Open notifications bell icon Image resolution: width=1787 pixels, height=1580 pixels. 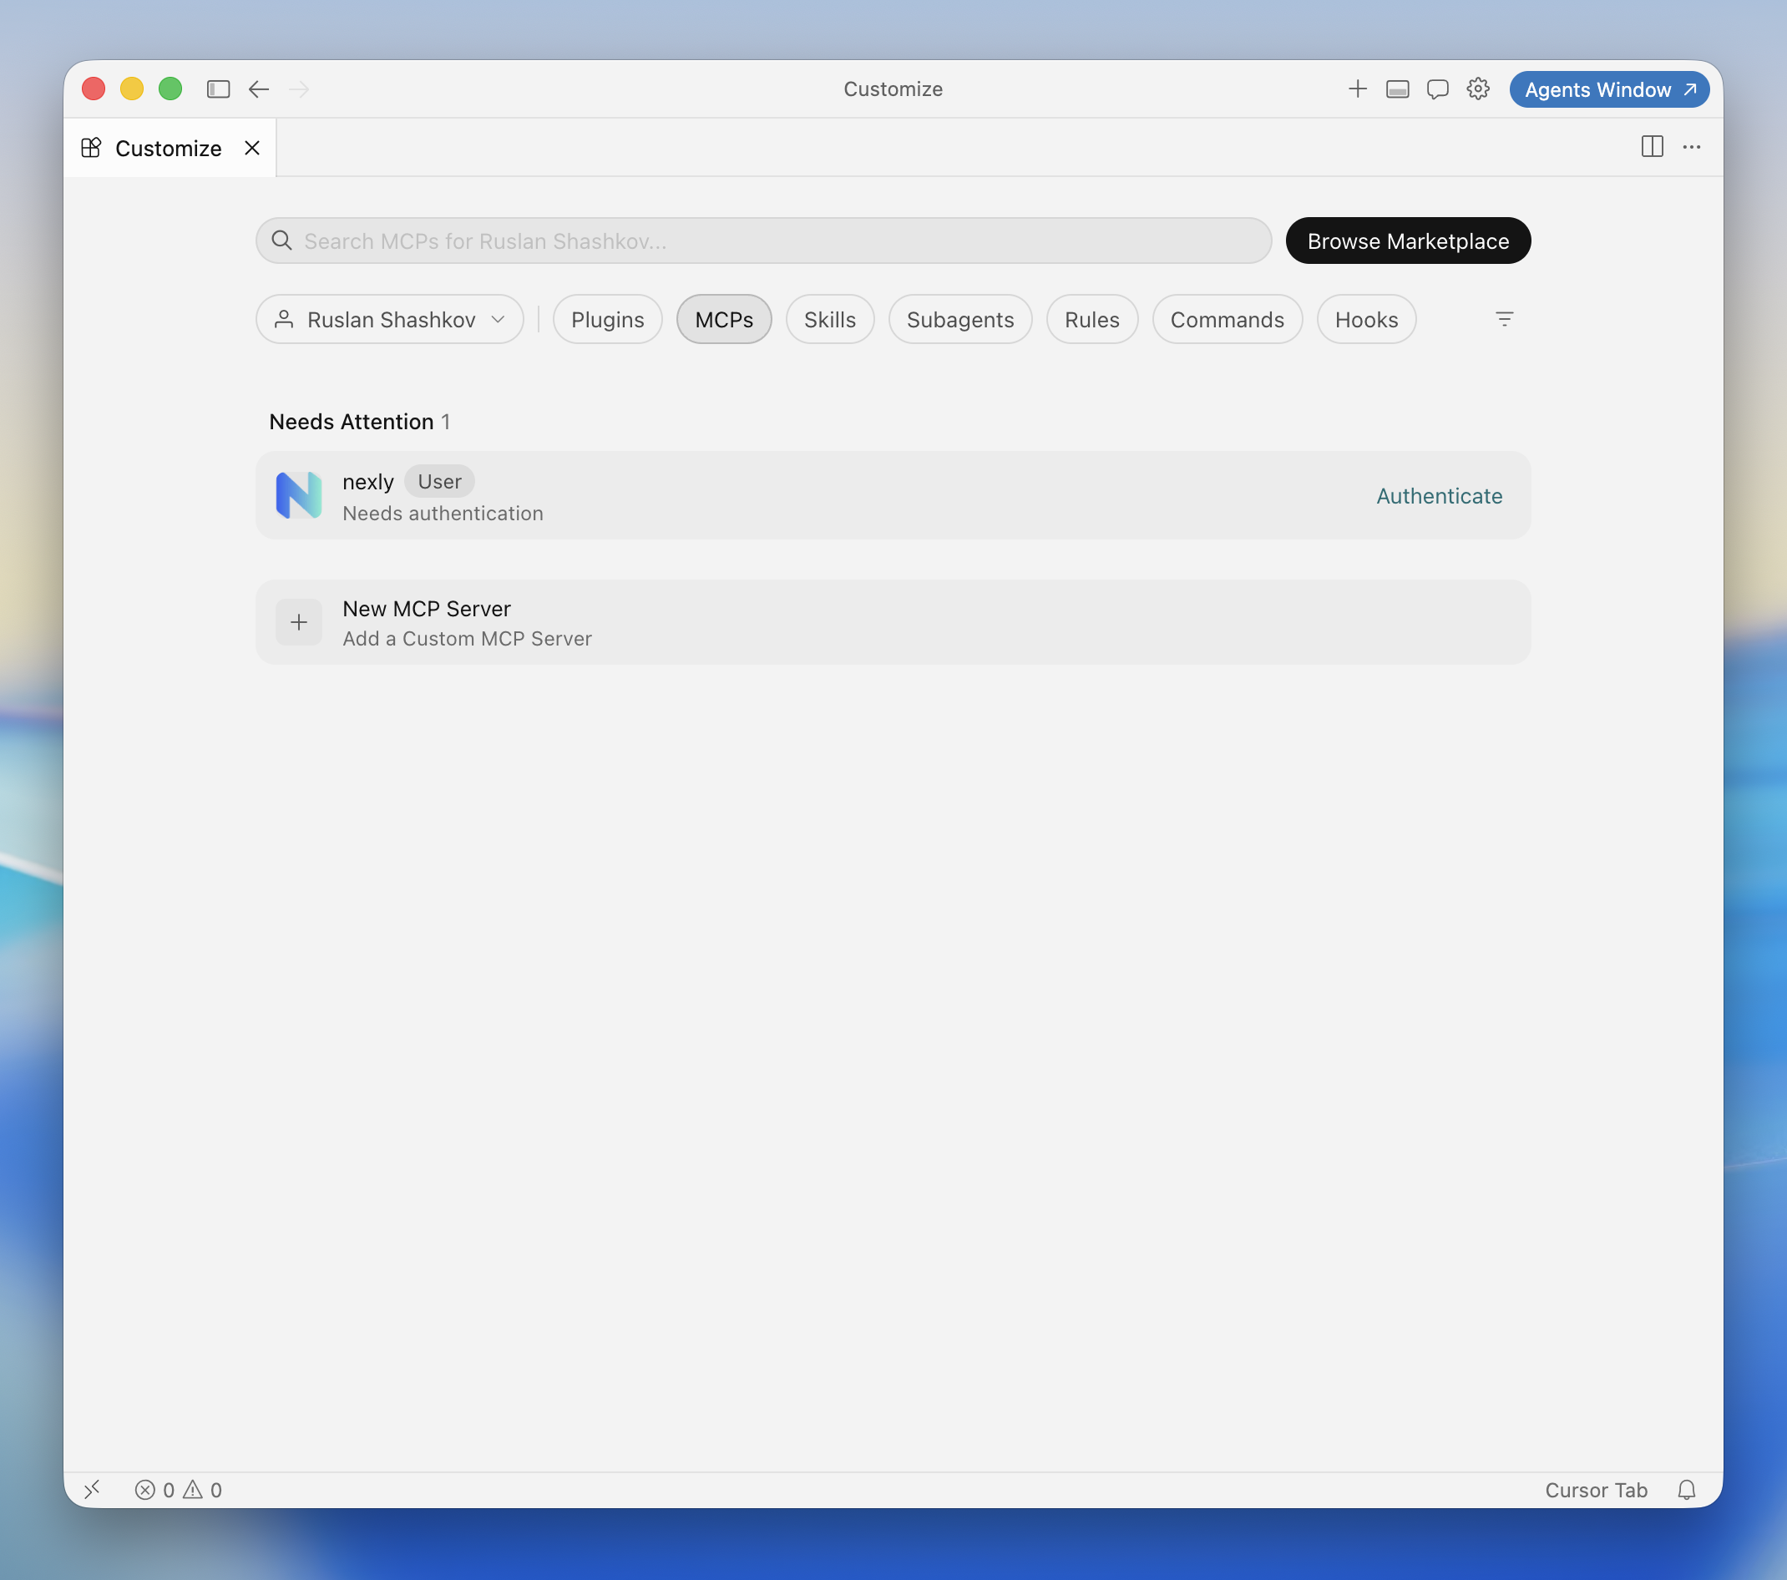coord(1687,1489)
